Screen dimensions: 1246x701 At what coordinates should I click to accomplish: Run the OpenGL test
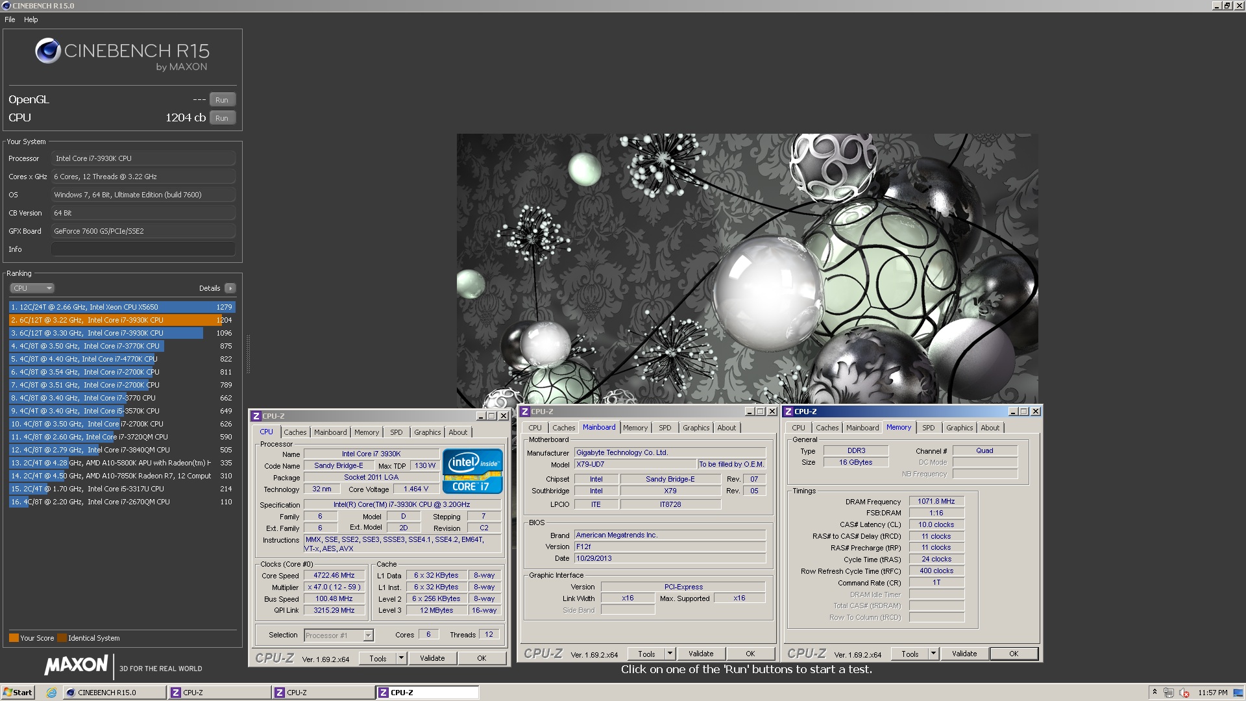click(x=222, y=100)
